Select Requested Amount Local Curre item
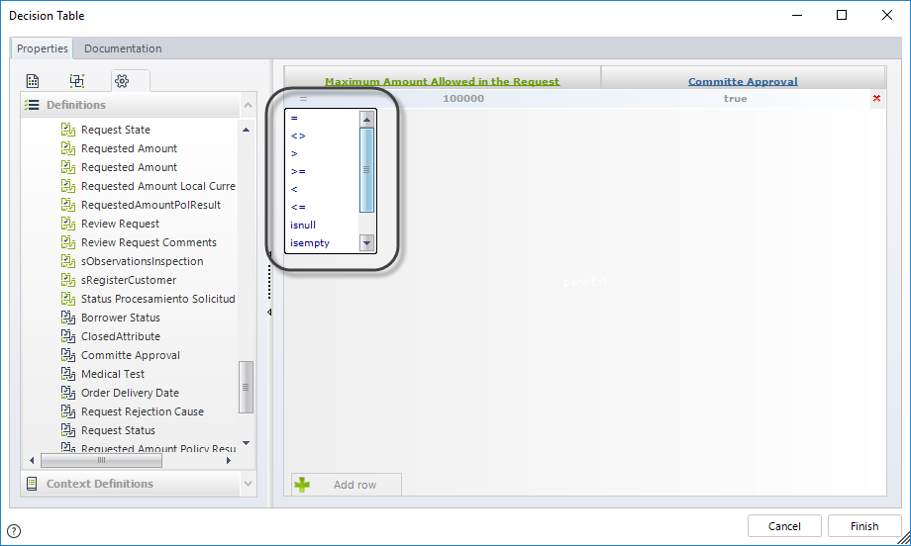This screenshot has height=546, width=911. (x=158, y=186)
